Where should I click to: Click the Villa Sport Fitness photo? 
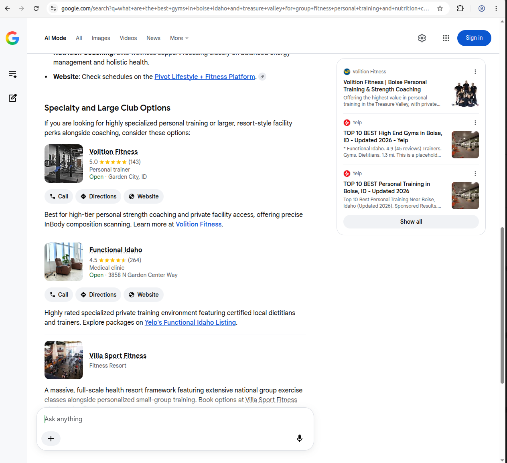point(64,360)
